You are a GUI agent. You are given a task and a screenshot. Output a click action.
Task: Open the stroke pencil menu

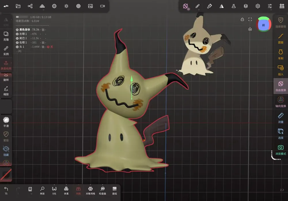point(198,6)
